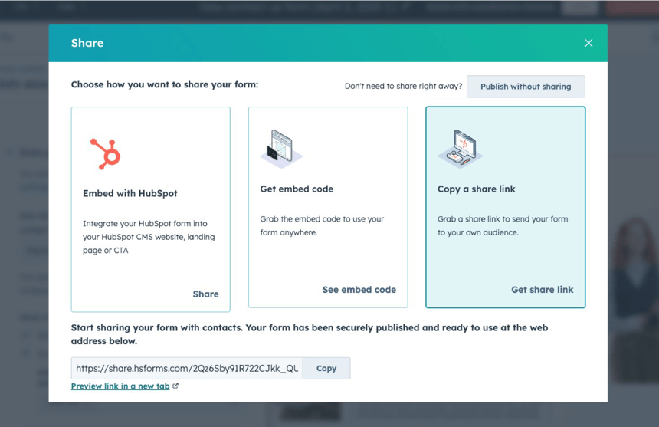Click the 'Grab the embed code' description
This screenshot has width=659, height=427.
(x=322, y=225)
